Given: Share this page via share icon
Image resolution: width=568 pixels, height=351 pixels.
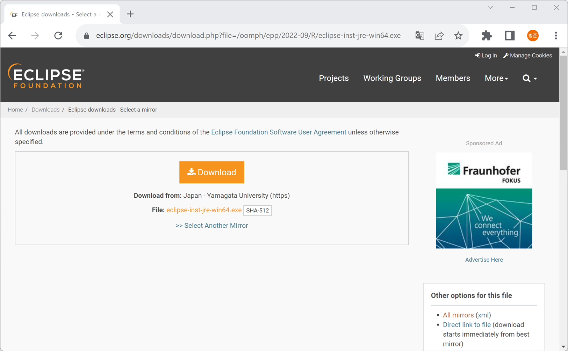Looking at the screenshot, I should point(439,36).
